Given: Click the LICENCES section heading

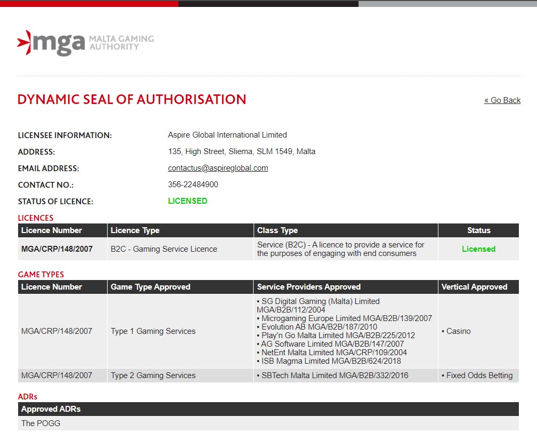Looking at the screenshot, I should pyautogui.click(x=36, y=218).
